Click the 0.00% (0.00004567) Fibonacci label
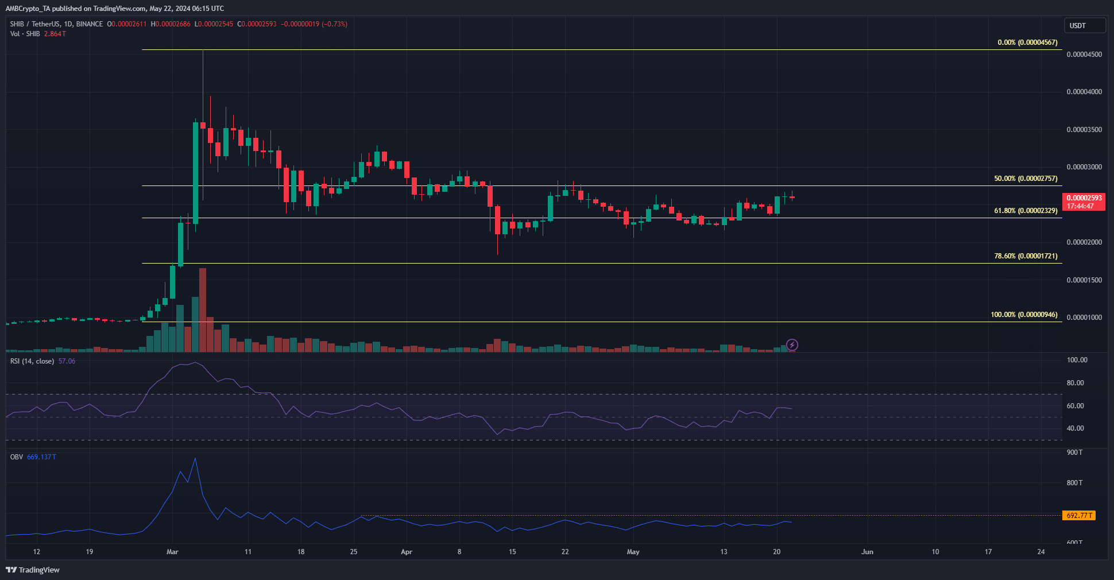Image resolution: width=1114 pixels, height=580 pixels. [x=1027, y=42]
